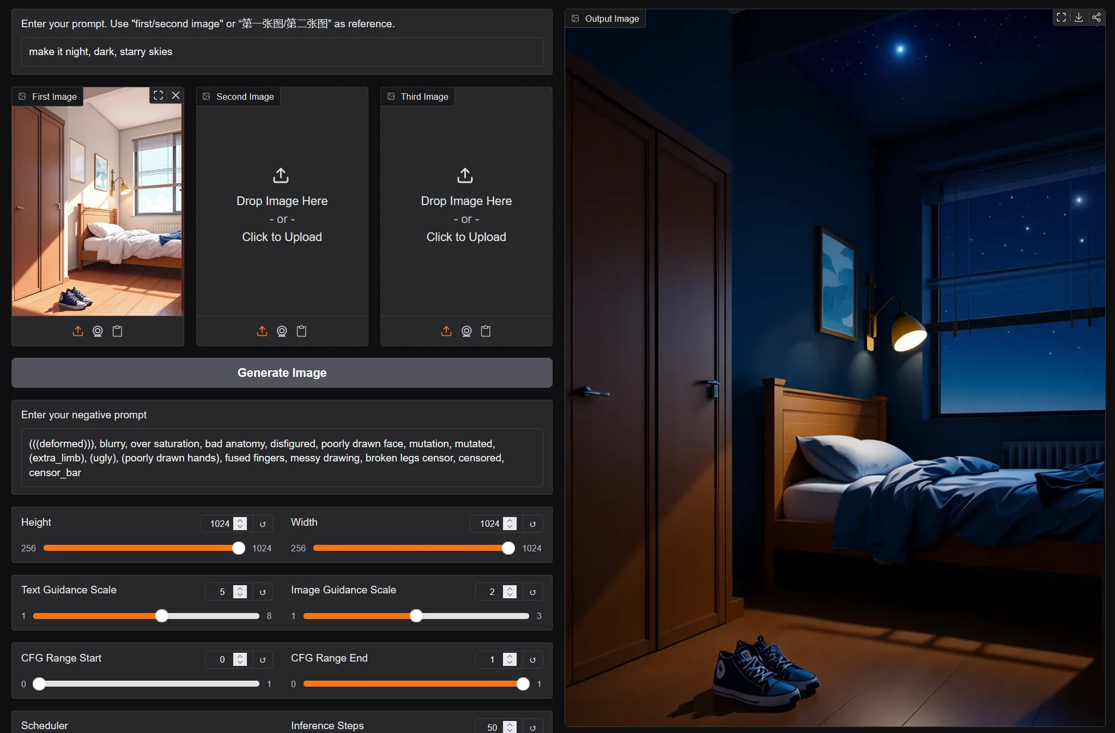Remove the First Image with the X icon
Viewport: 1115px width, 733px height.
click(x=175, y=95)
